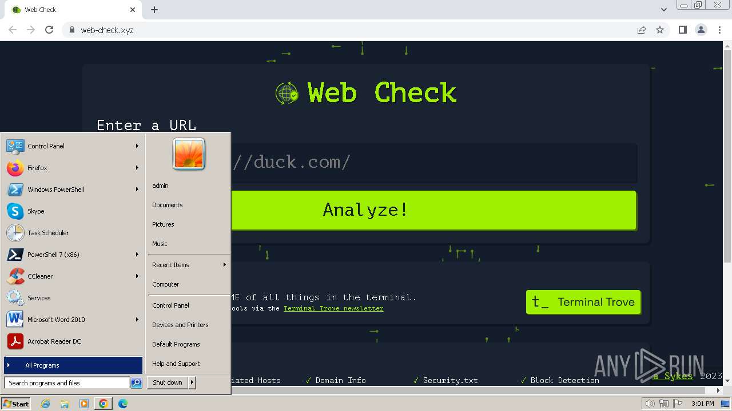Open the tab search dropdown

[x=663, y=10]
